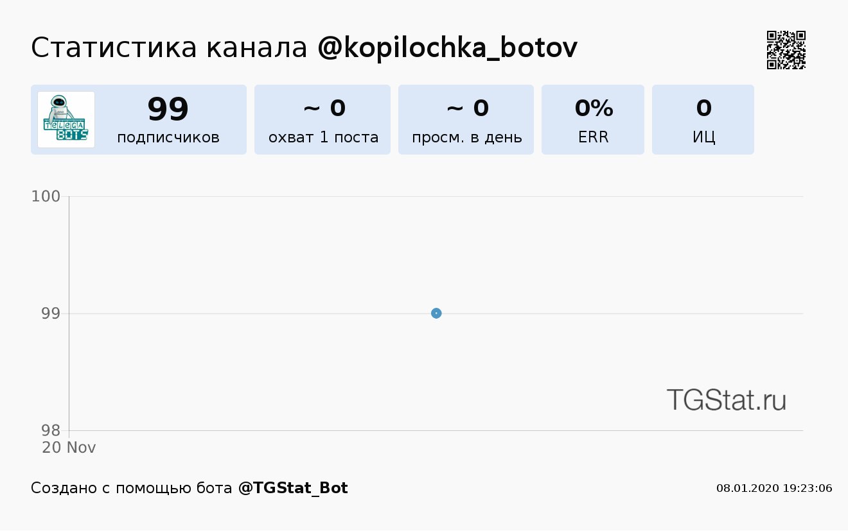This screenshot has height=531, width=848.
Task: Click the просм. в день card
Action: 466,119
